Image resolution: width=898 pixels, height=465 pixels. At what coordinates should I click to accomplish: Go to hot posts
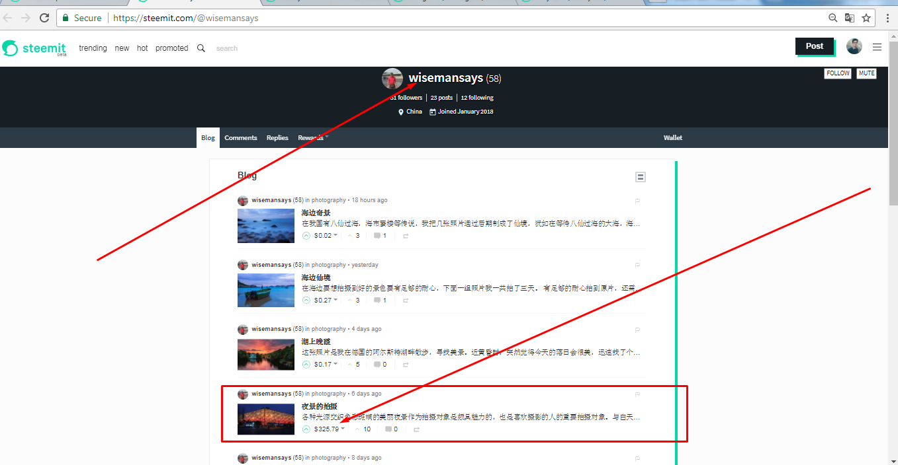tap(142, 48)
